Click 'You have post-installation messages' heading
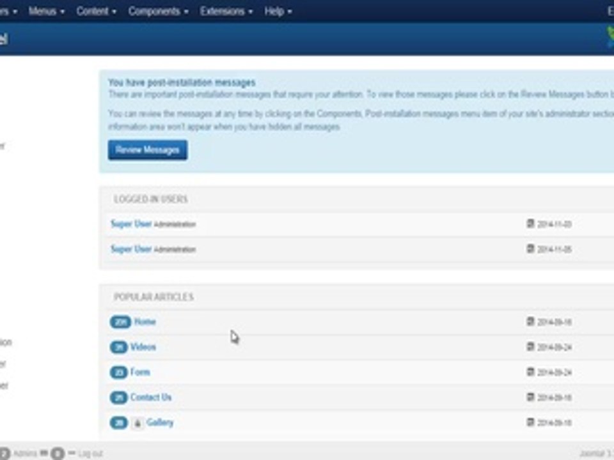Screen dimensions: 614x460 [182, 82]
